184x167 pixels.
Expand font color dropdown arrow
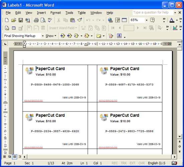point(177,20)
